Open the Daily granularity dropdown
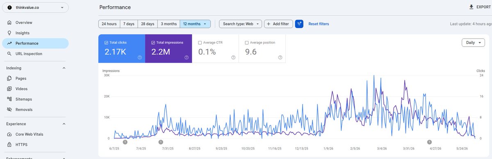This screenshot has width=492, height=159. (x=473, y=43)
